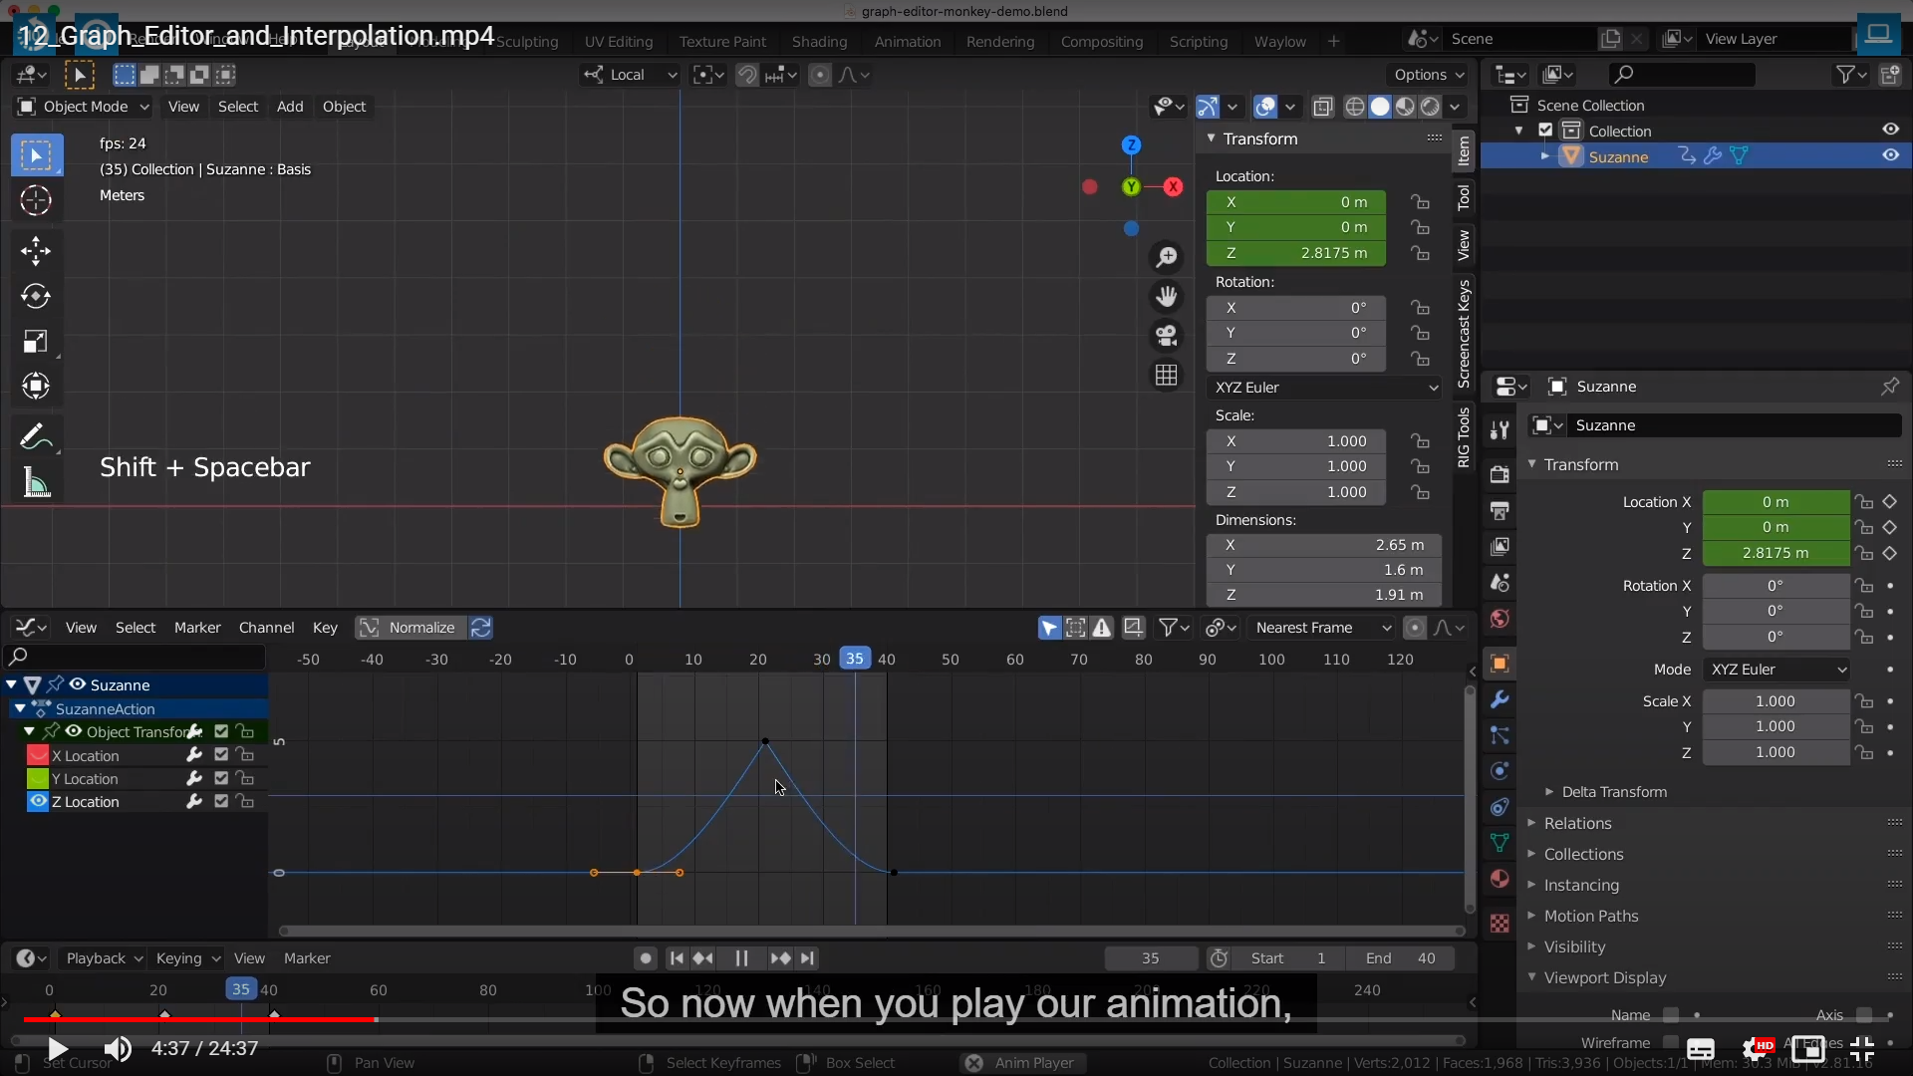Jump to the last frame endpoint
The image size is (1913, 1076).
point(808,958)
